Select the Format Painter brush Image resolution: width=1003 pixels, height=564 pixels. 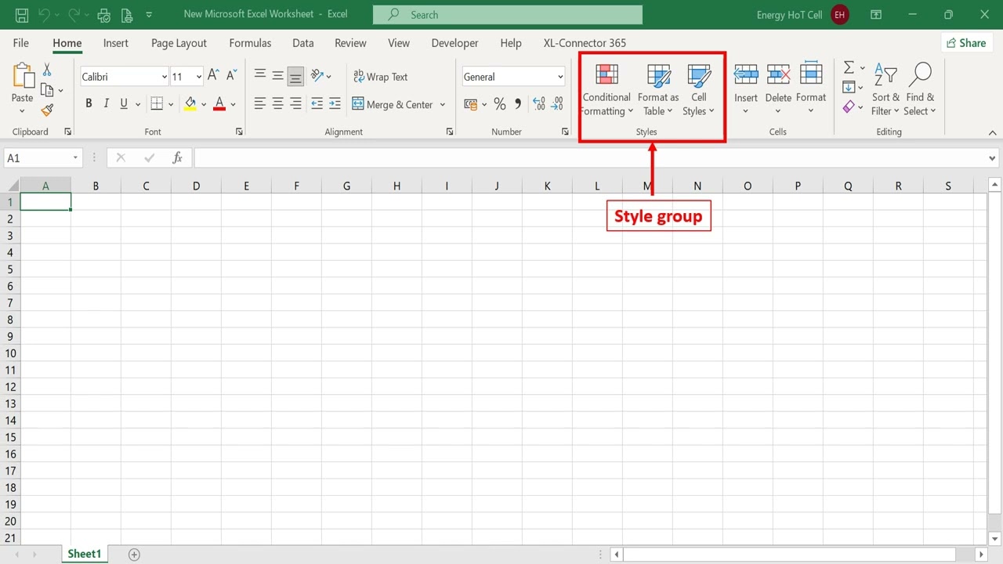coord(47,110)
